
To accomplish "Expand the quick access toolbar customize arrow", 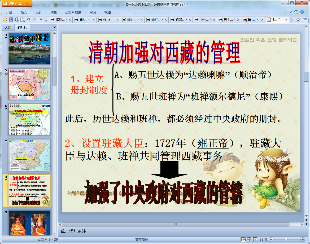I will [x=41, y=20].
